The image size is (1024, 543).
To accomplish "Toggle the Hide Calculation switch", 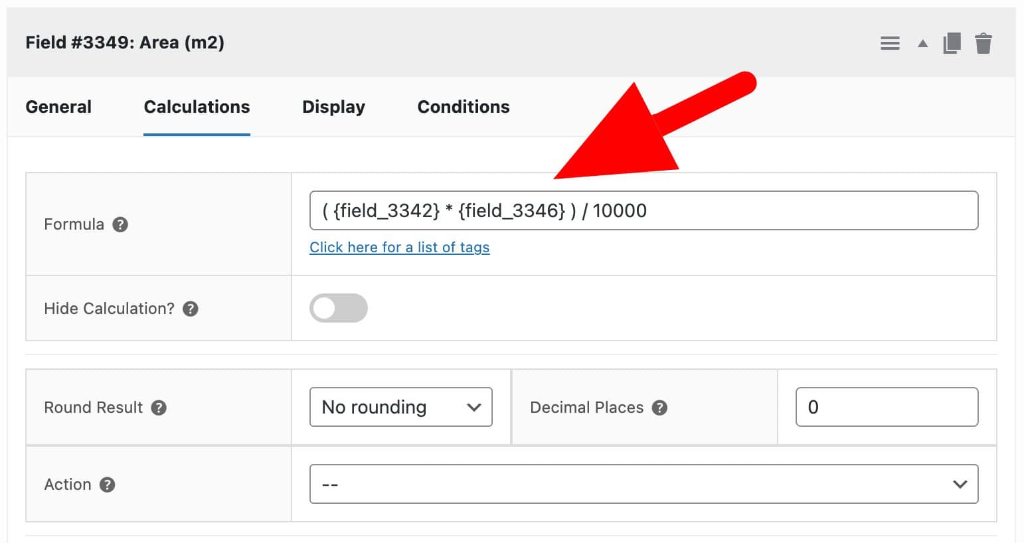I will coord(339,309).
